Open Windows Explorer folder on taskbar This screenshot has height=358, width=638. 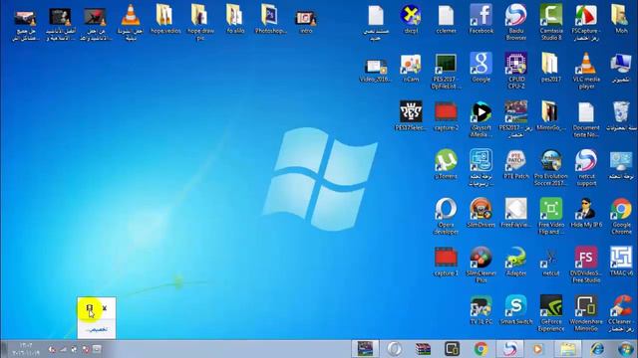coord(568,349)
